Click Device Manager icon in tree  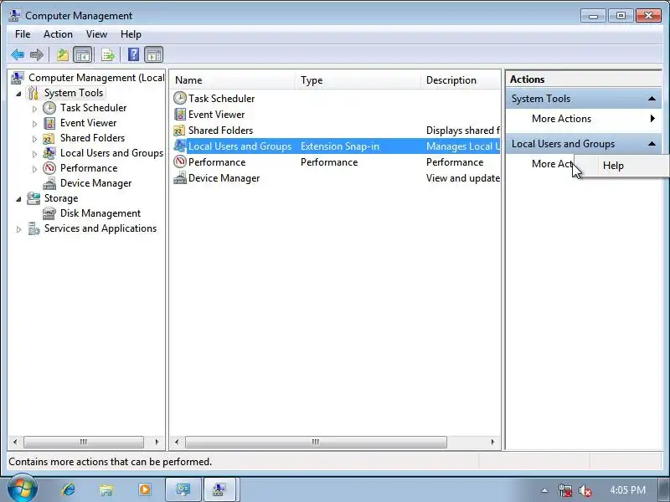click(x=49, y=183)
